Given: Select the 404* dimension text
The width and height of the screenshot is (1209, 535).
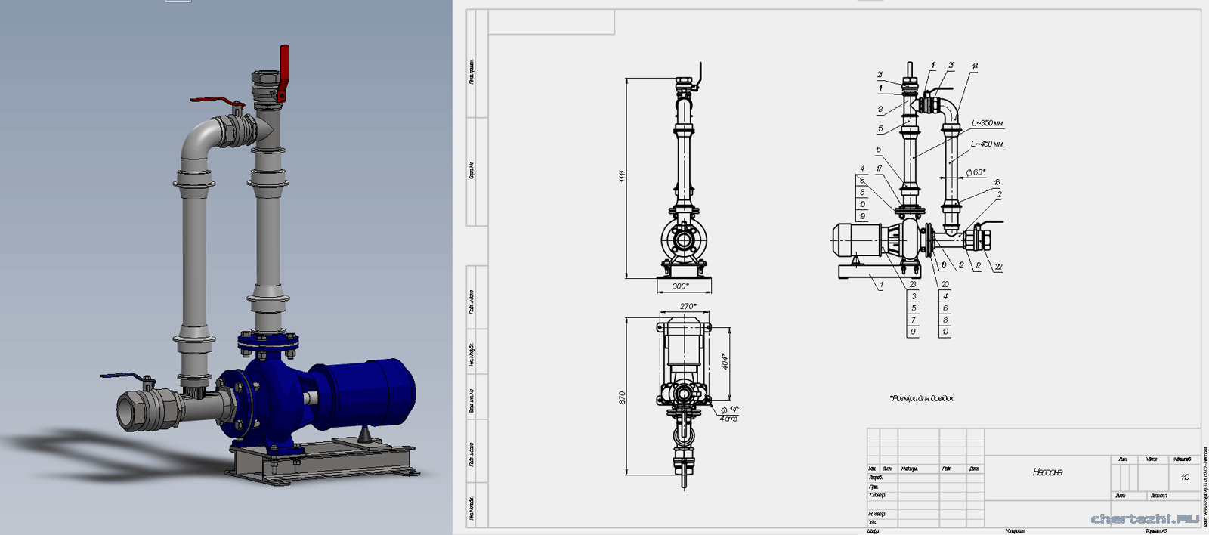Looking at the screenshot, I should coord(725,361).
